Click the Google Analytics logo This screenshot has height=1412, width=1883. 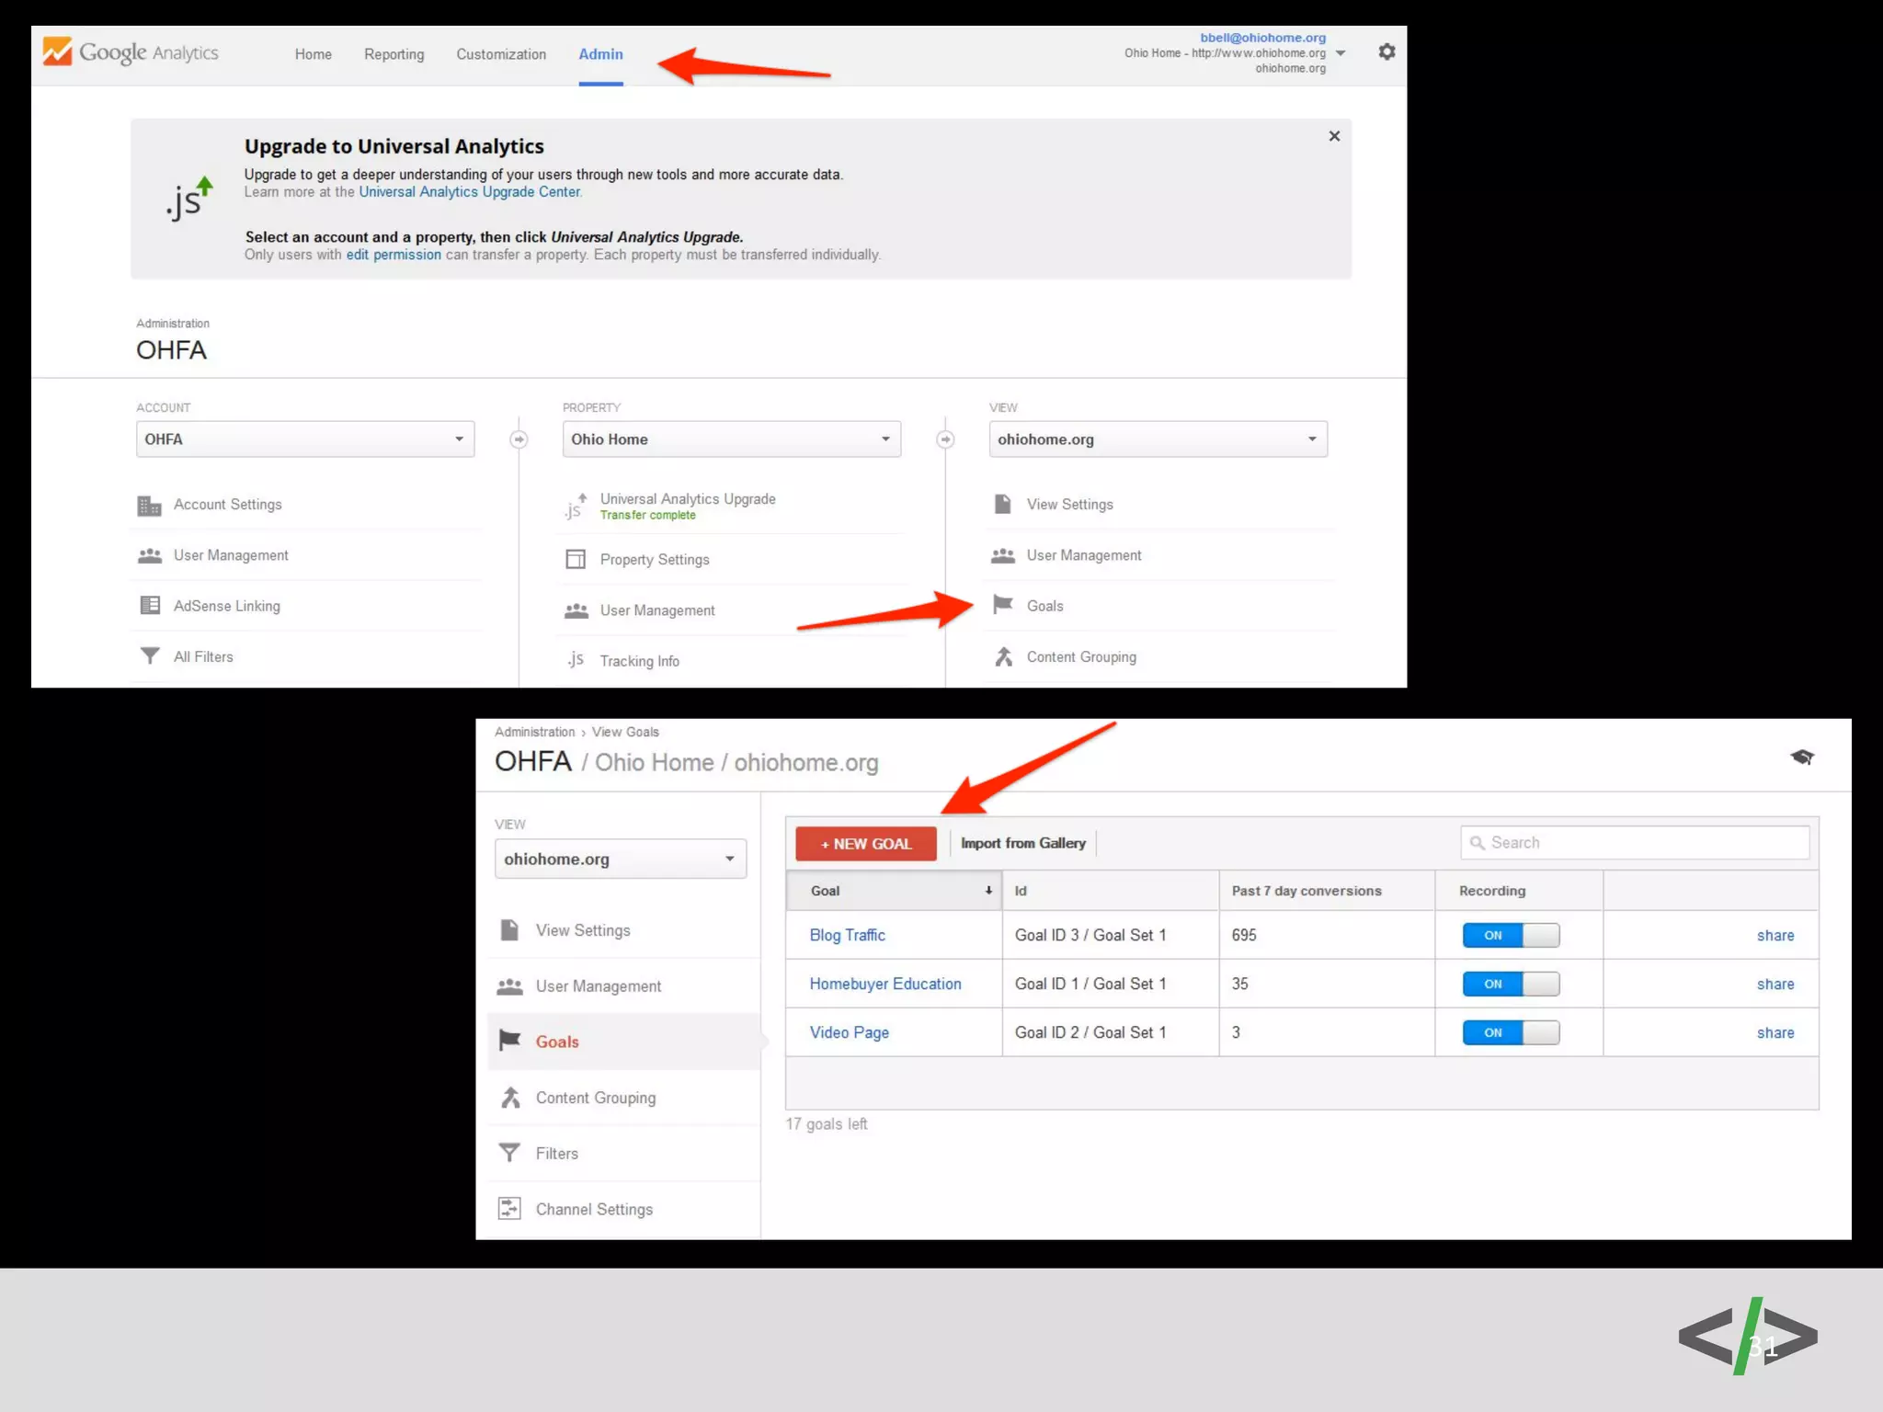click(131, 52)
